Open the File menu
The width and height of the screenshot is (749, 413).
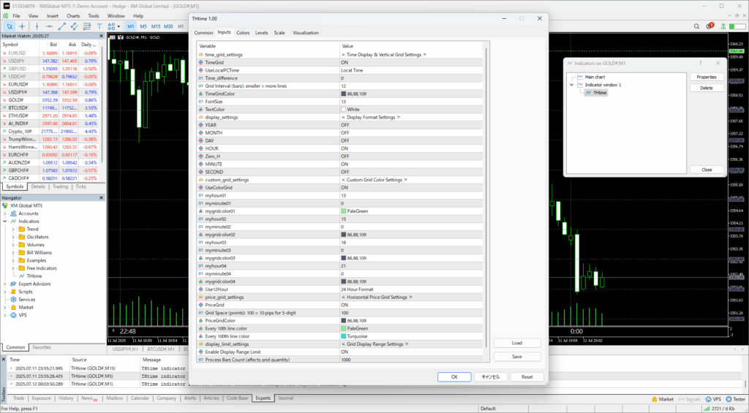[x=16, y=16]
